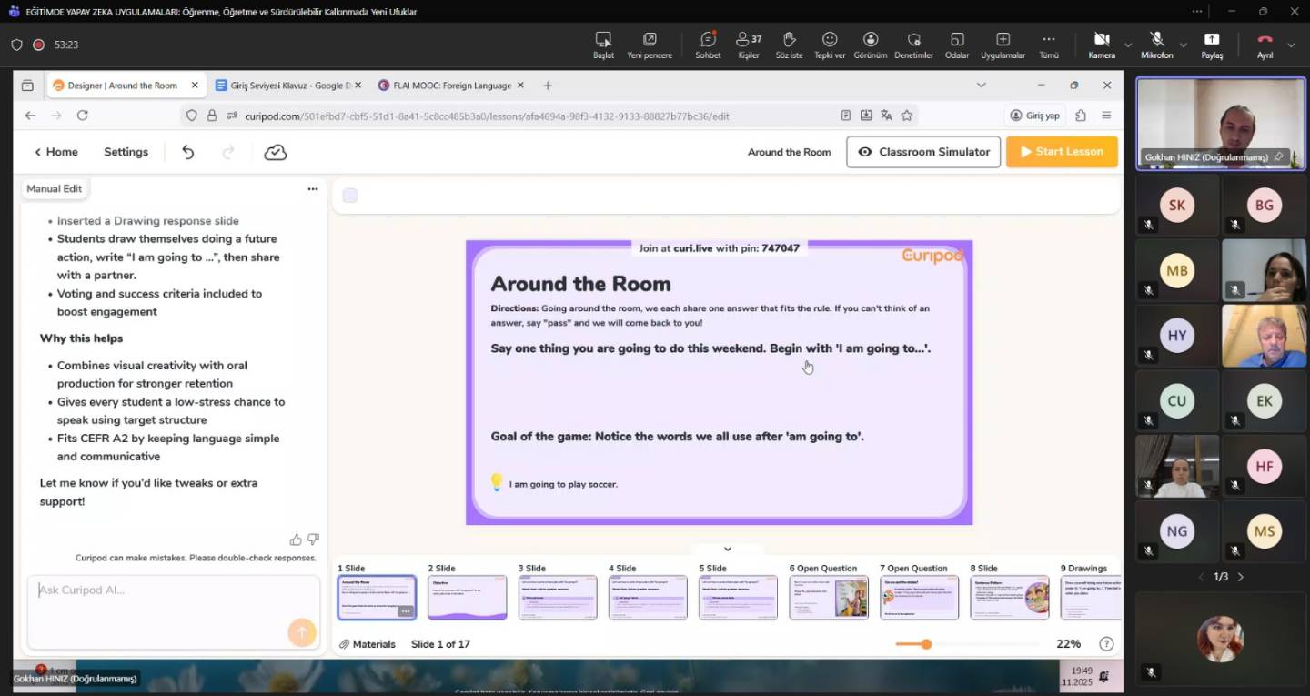The height and width of the screenshot is (696, 1310).
Task: Adjust the slide zoom slider handle
Action: tap(926, 644)
